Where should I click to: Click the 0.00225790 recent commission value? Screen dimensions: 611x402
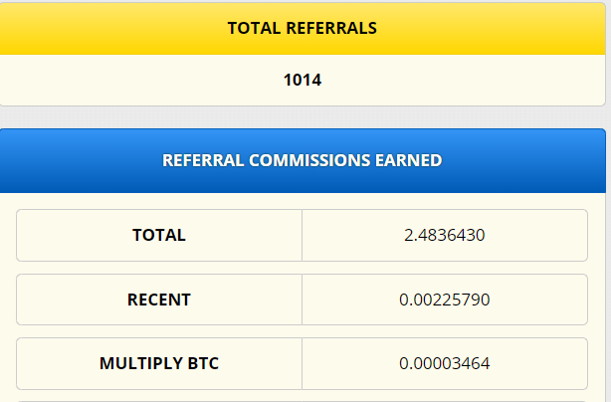point(445,300)
